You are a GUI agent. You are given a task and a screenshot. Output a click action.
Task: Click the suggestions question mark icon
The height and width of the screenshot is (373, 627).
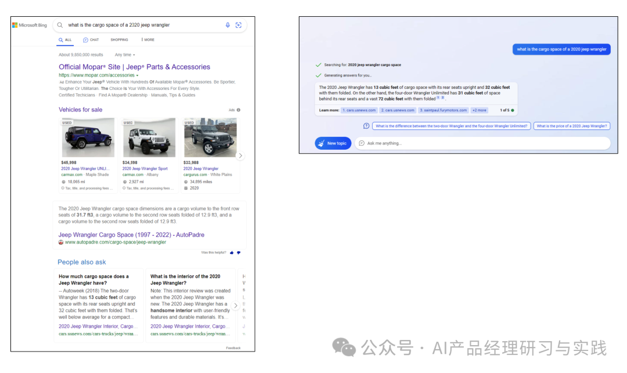click(366, 126)
